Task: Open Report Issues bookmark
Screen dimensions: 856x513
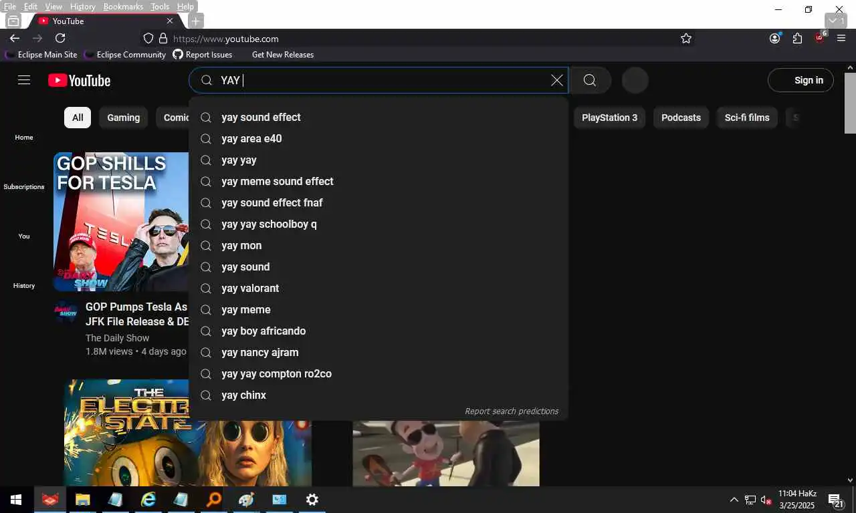Action: pos(203,55)
